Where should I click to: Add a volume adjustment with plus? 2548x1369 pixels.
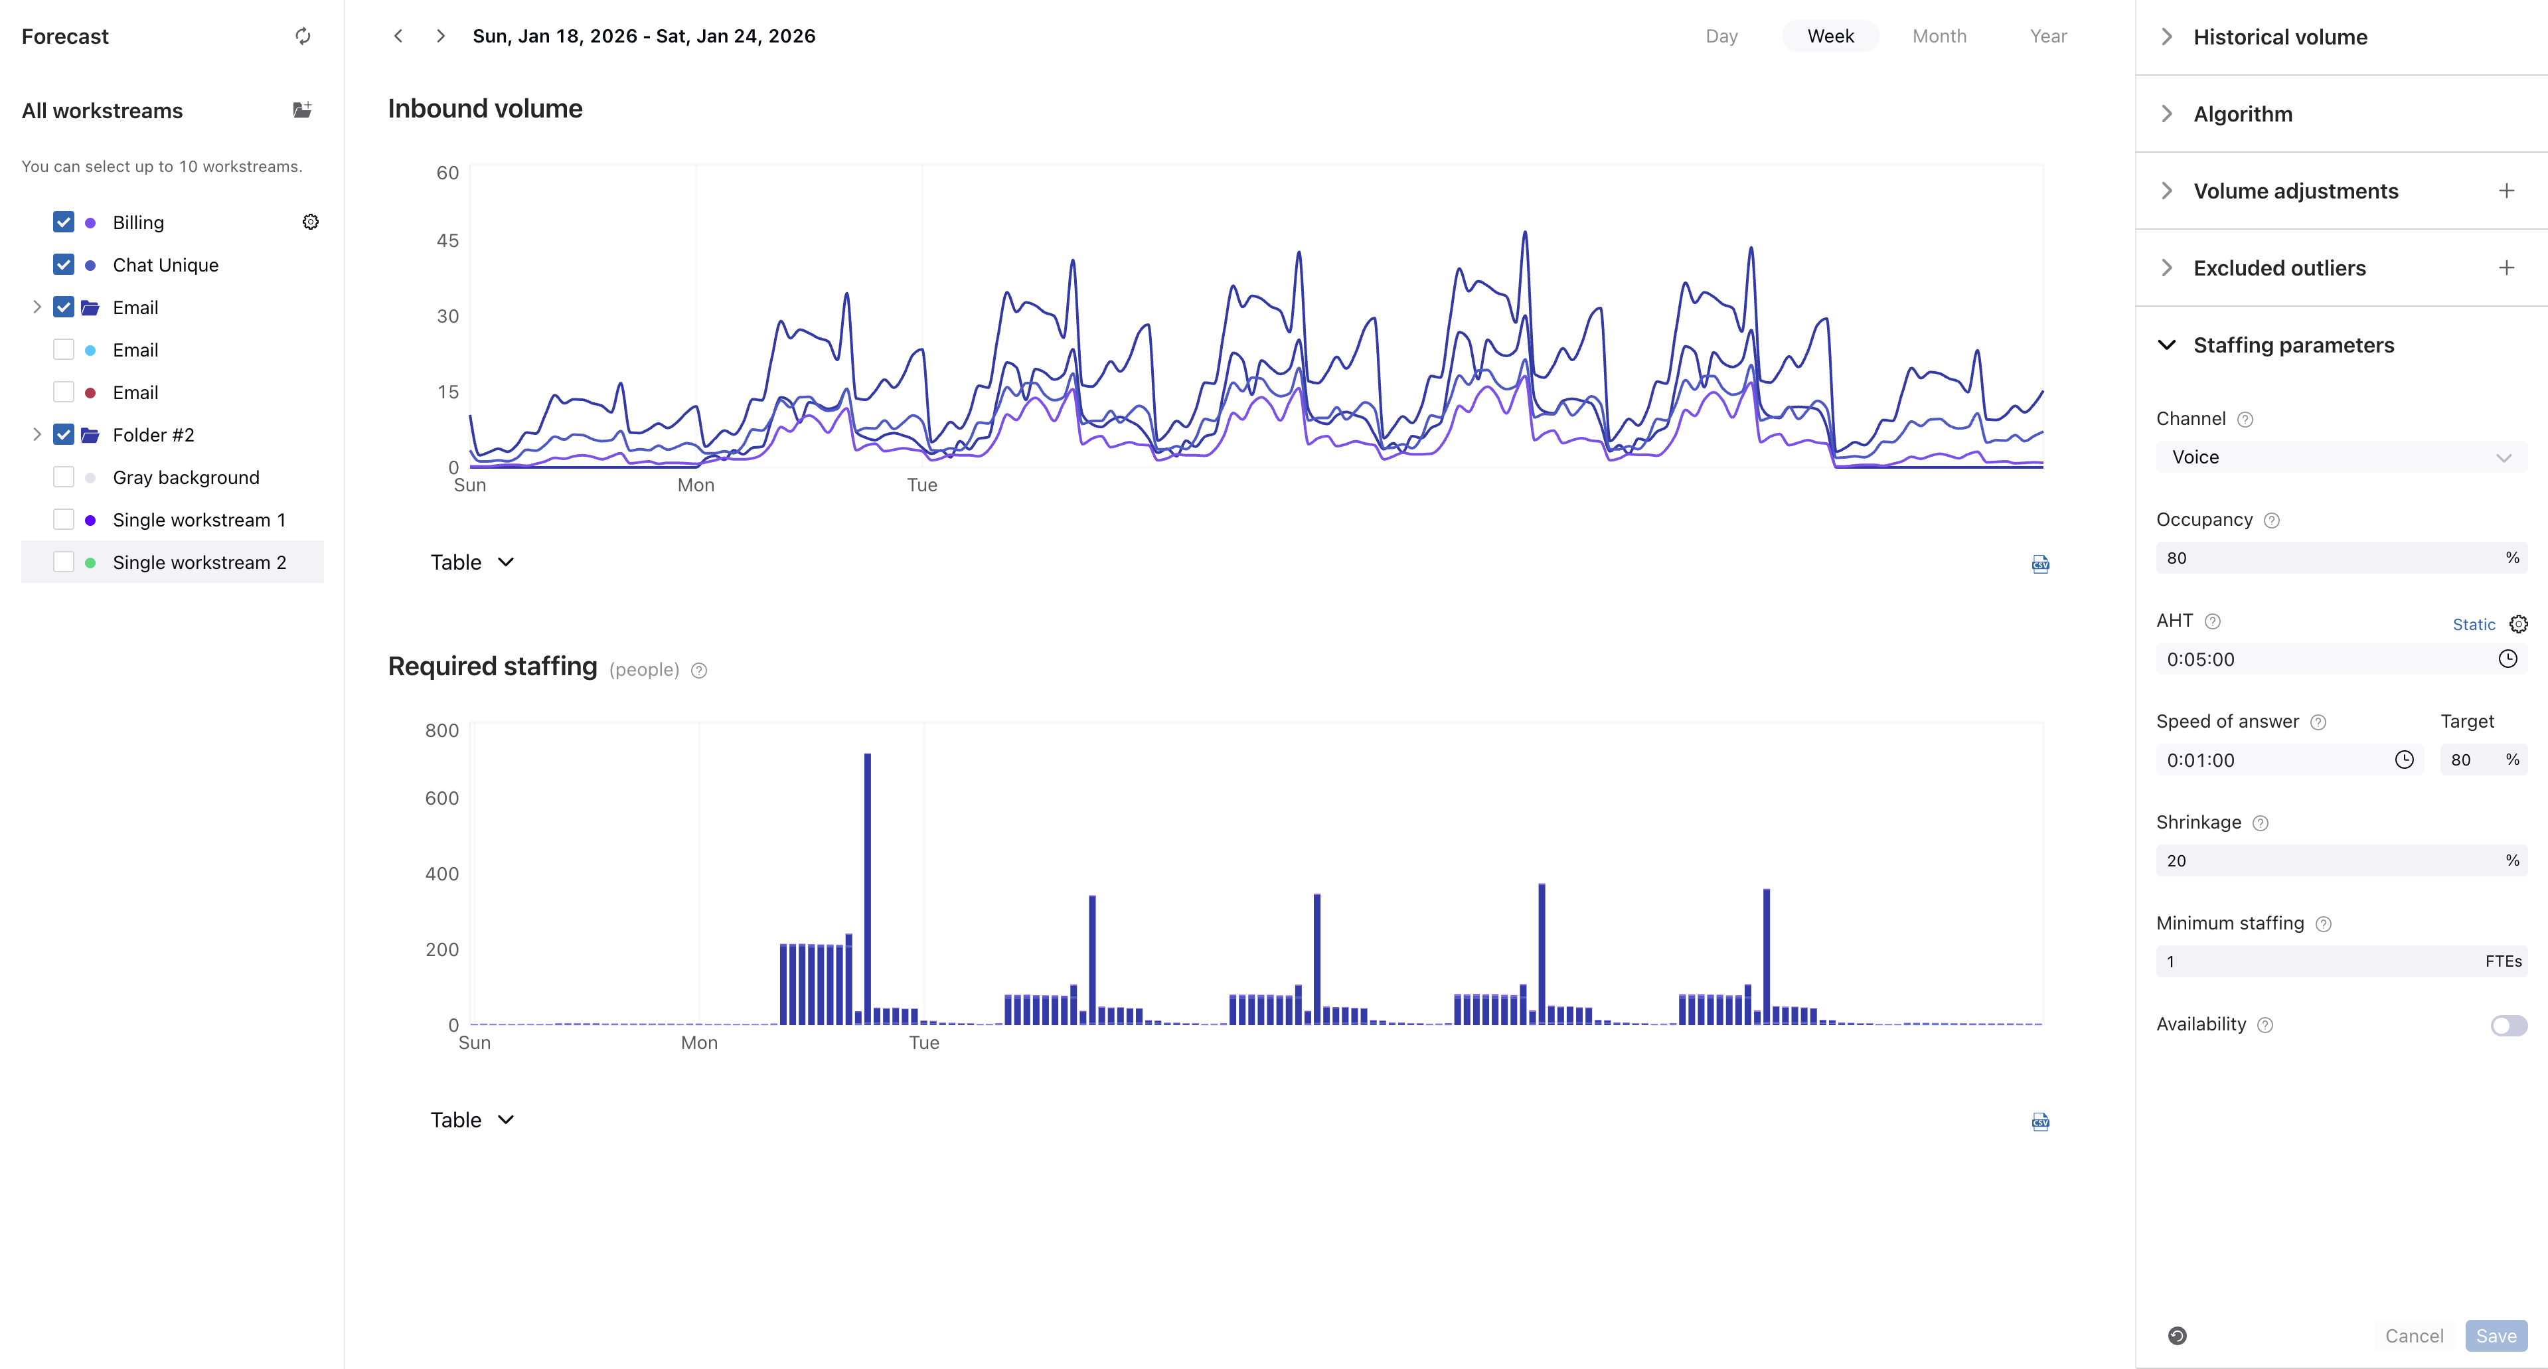click(x=2506, y=191)
